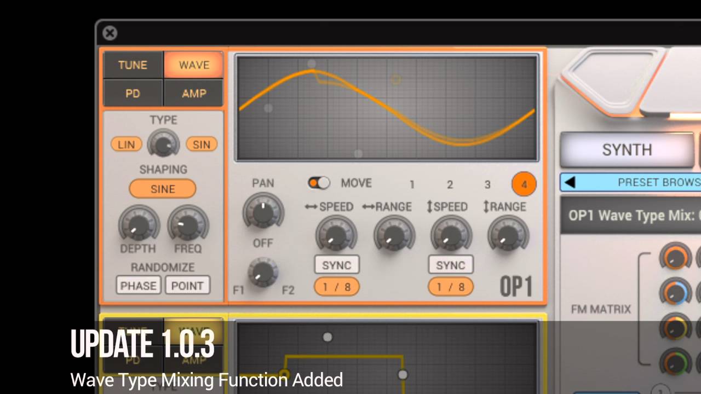Click the horizontal RANGE knob
The width and height of the screenshot is (701, 394).
(x=394, y=235)
